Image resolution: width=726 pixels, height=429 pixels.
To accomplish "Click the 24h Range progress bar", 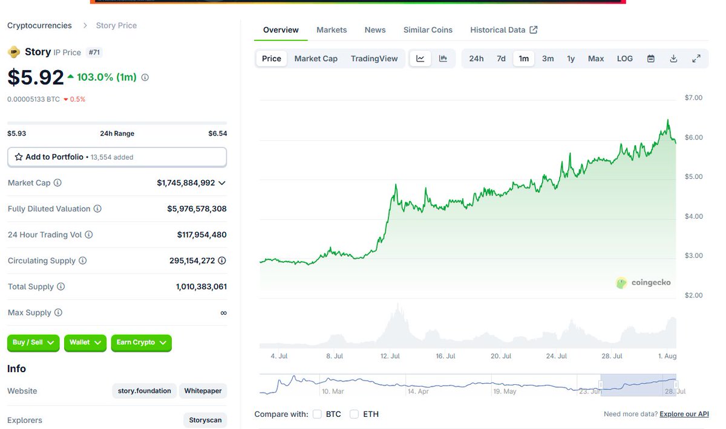I will coord(117,123).
